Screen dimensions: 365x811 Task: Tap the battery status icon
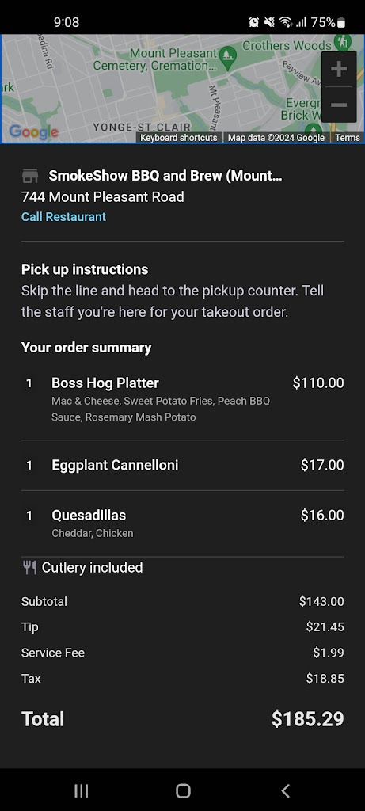pos(340,22)
